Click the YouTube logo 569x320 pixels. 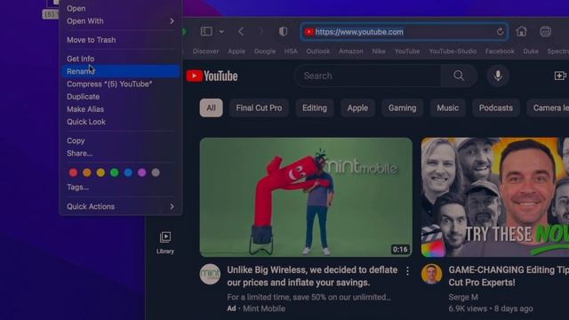[212, 76]
